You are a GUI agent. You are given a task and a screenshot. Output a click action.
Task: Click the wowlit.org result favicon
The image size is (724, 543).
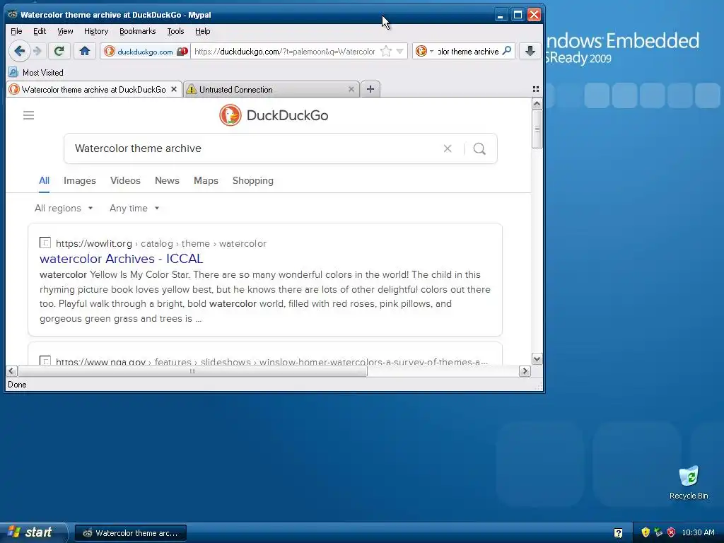(x=45, y=243)
